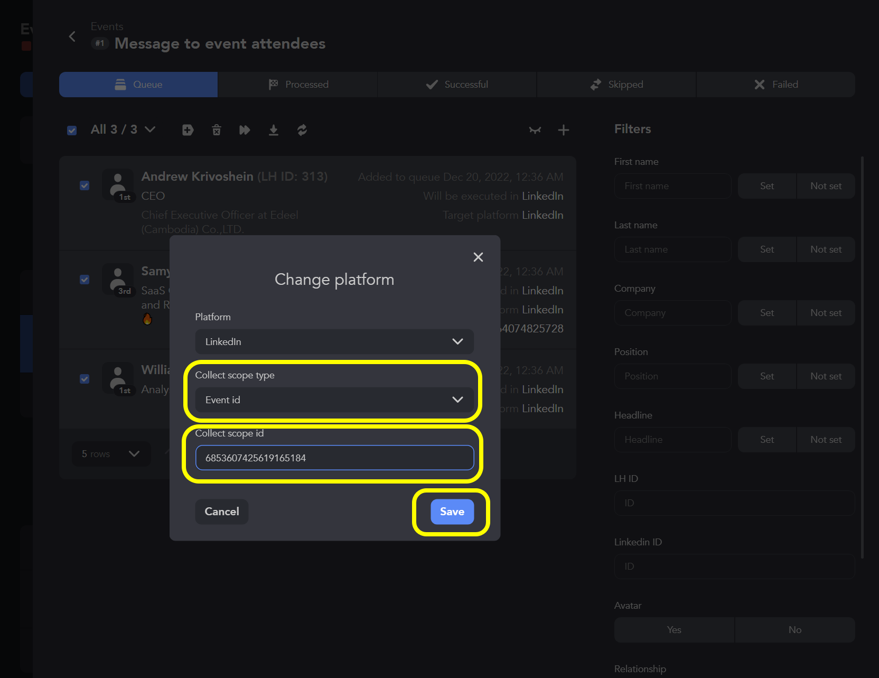Click the Company filter field

point(673,313)
